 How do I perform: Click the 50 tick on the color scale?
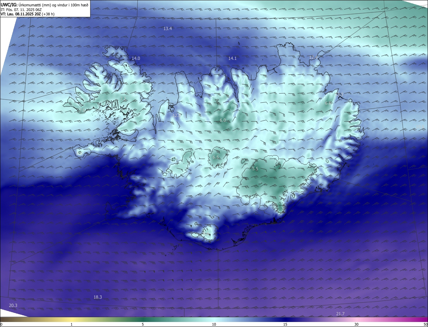[x=425, y=324]
